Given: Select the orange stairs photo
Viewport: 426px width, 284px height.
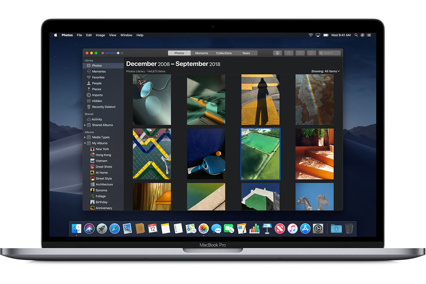Looking at the screenshot, I should (x=315, y=154).
